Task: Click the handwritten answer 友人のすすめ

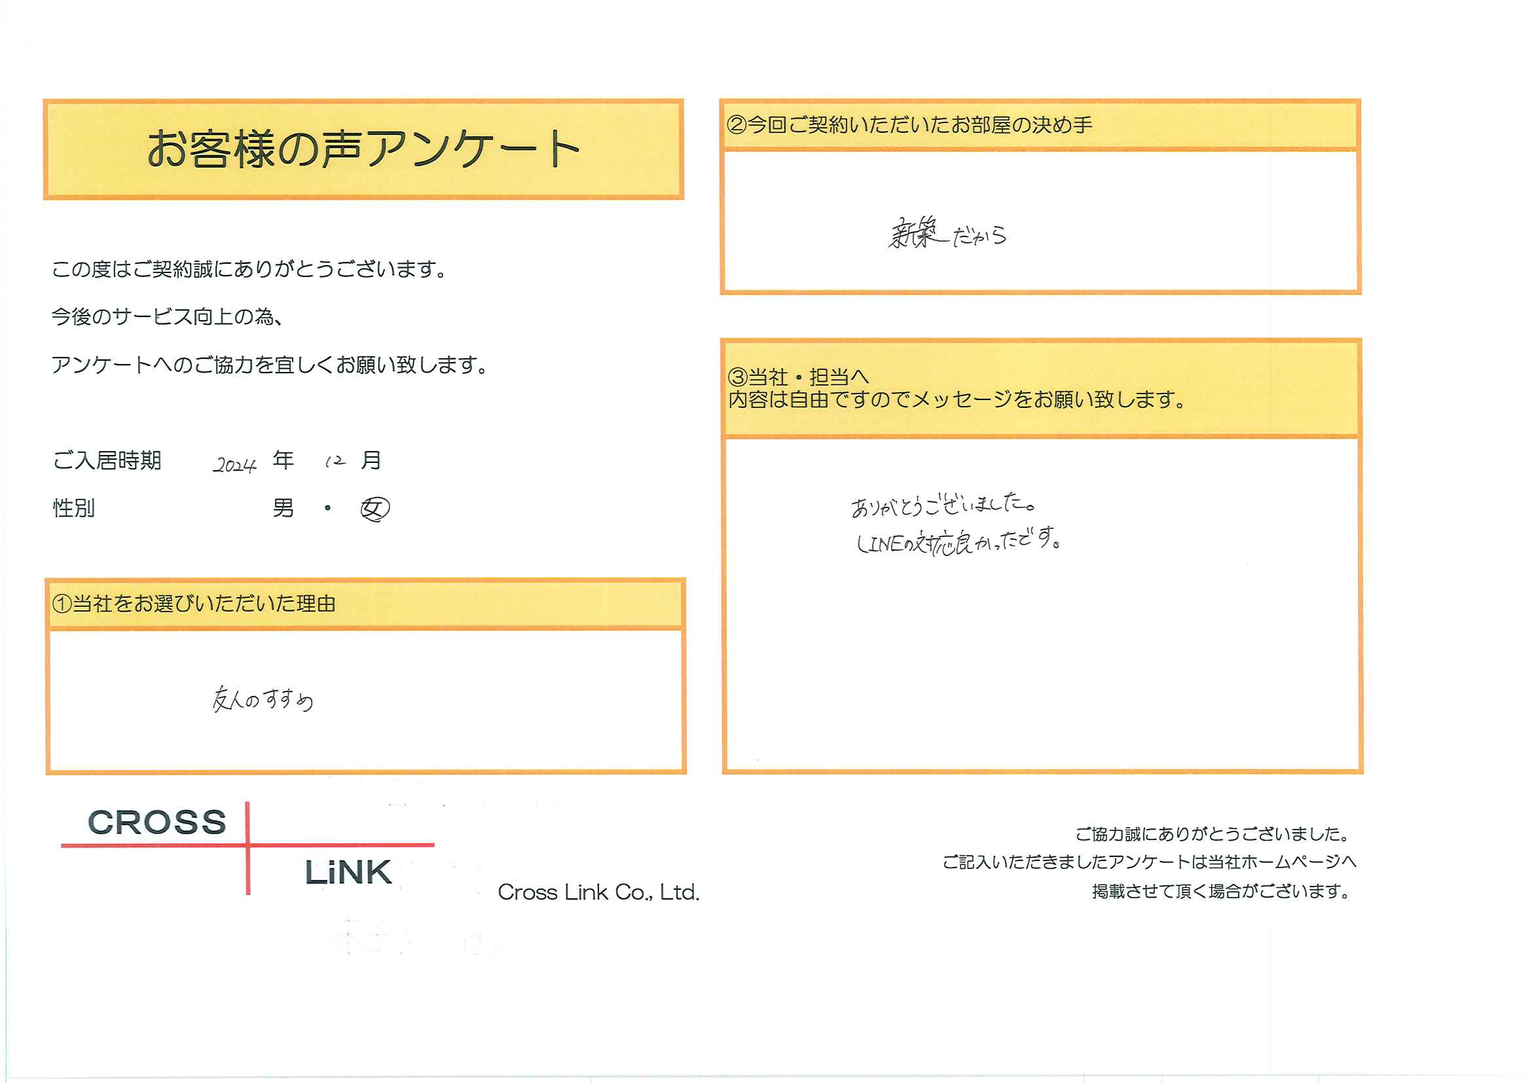Action: pyautogui.click(x=263, y=699)
